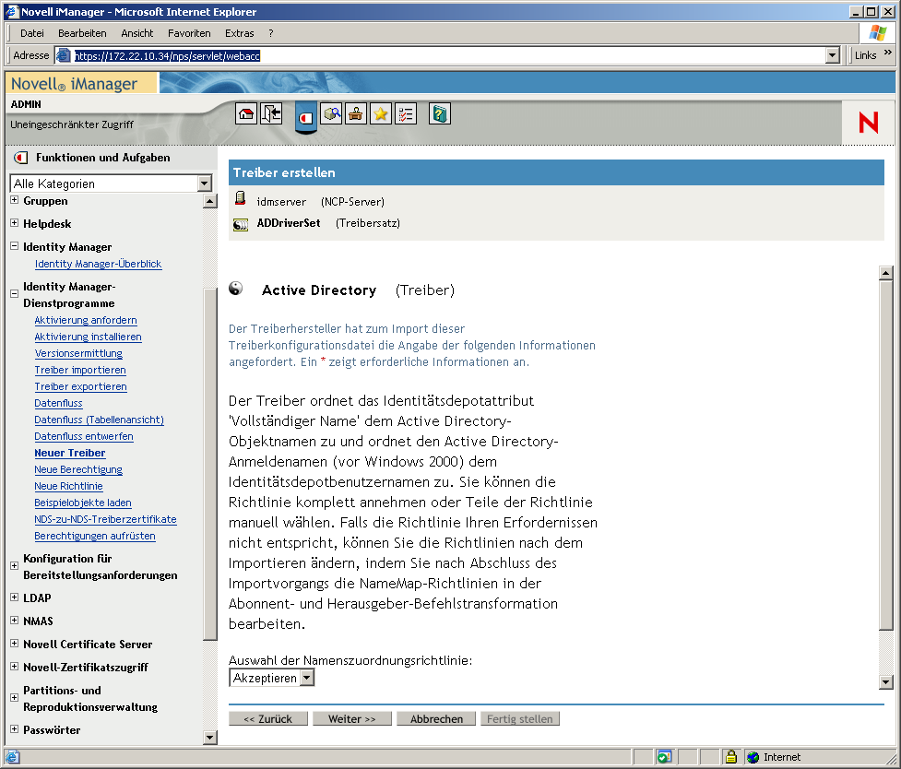Open the Alle Kategorien dropdown
The width and height of the screenshot is (901, 769).
204,183
